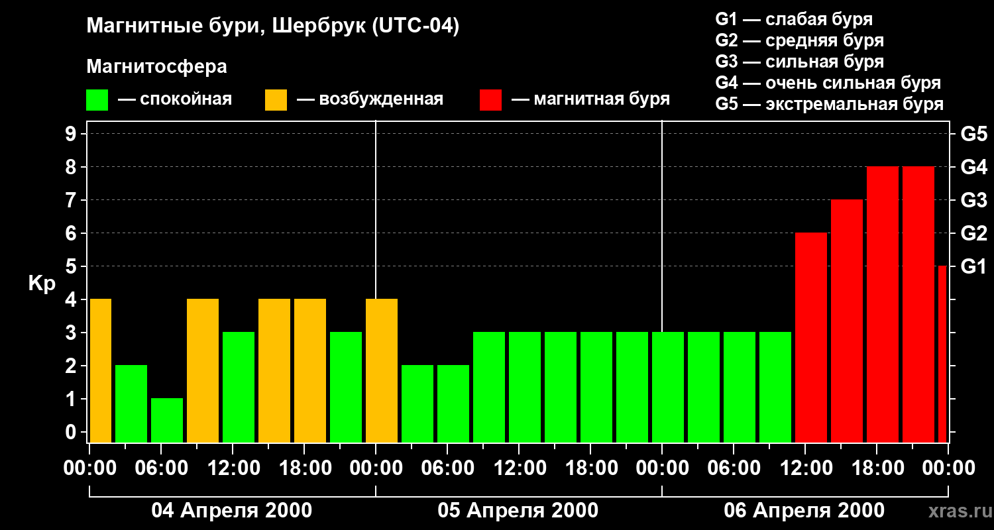Image resolution: width=994 pixels, height=530 pixels.
Task: Click the 'G1' label on the right axis
Action: point(973,266)
